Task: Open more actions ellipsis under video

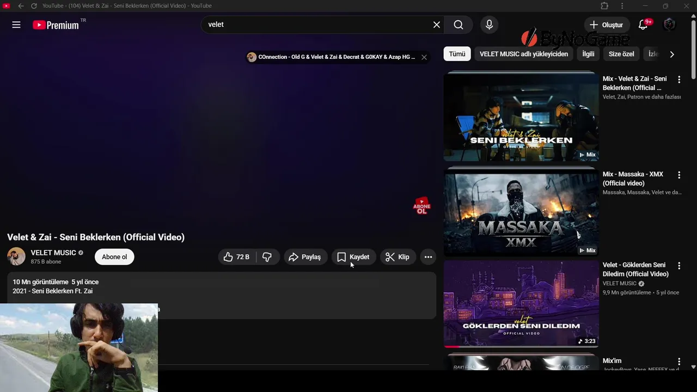Action: tap(428, 257)
